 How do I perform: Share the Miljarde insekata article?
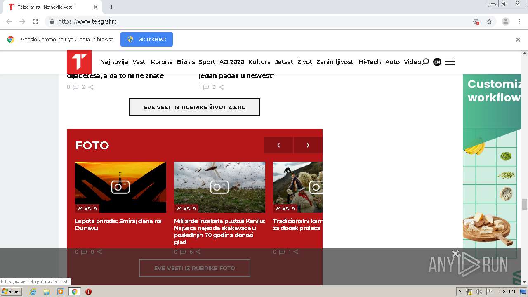[x=198, y=252]
